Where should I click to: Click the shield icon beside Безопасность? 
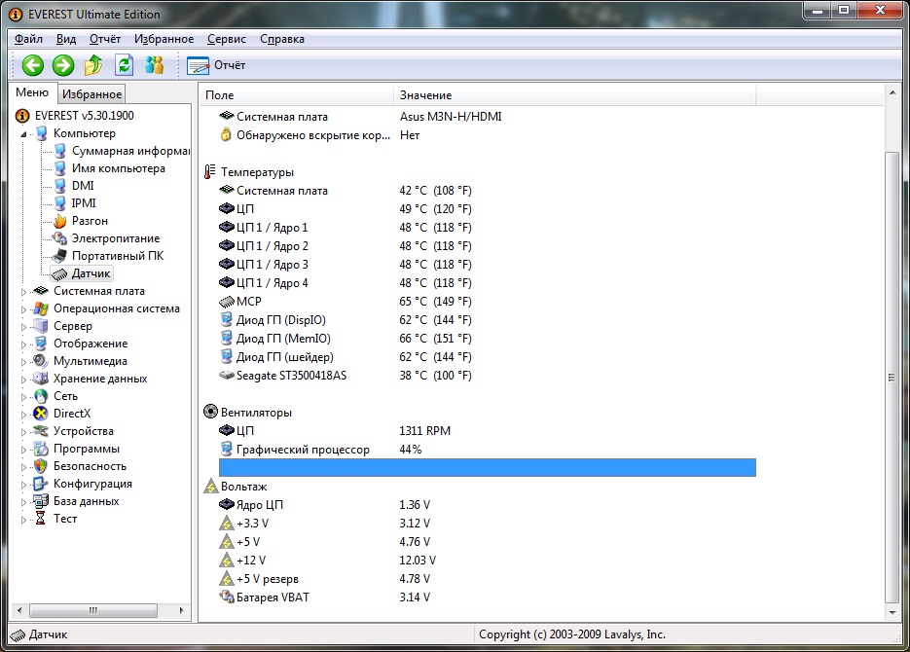point(41,466)
